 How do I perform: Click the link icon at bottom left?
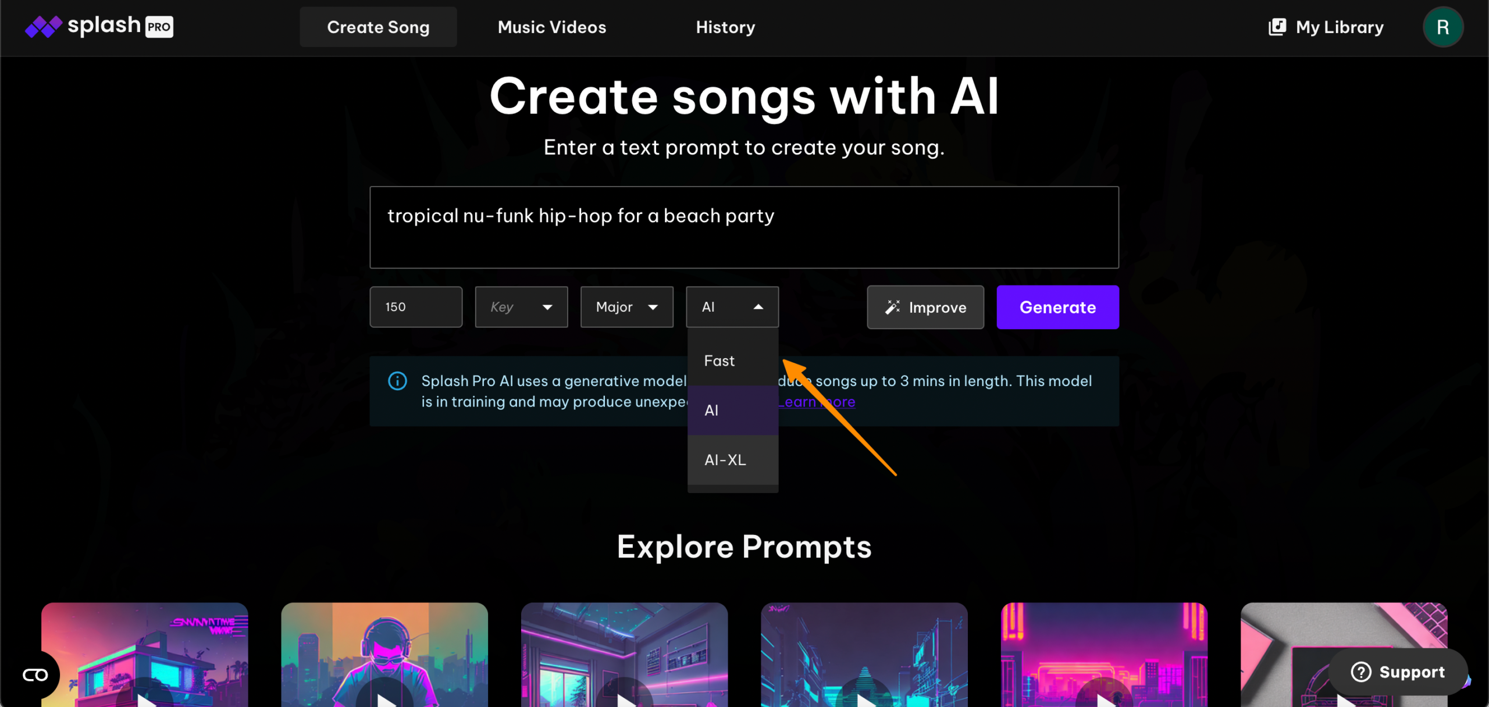click(x=35, y=674)
